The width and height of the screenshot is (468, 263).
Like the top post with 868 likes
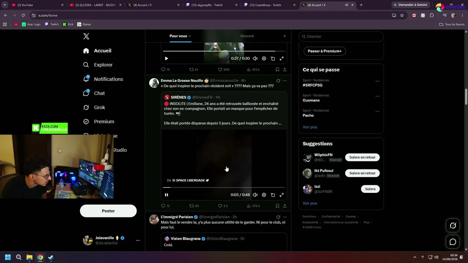click(x=223, y=69)
